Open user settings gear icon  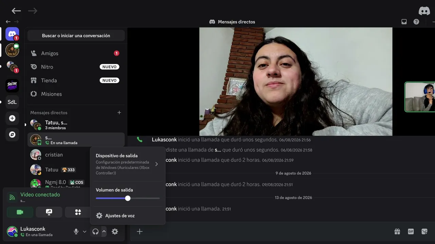115,231
